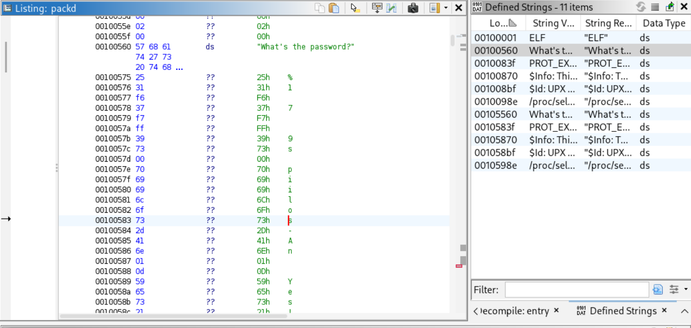
Task: Click the Open Diff View icon
Action: (391, 8)
